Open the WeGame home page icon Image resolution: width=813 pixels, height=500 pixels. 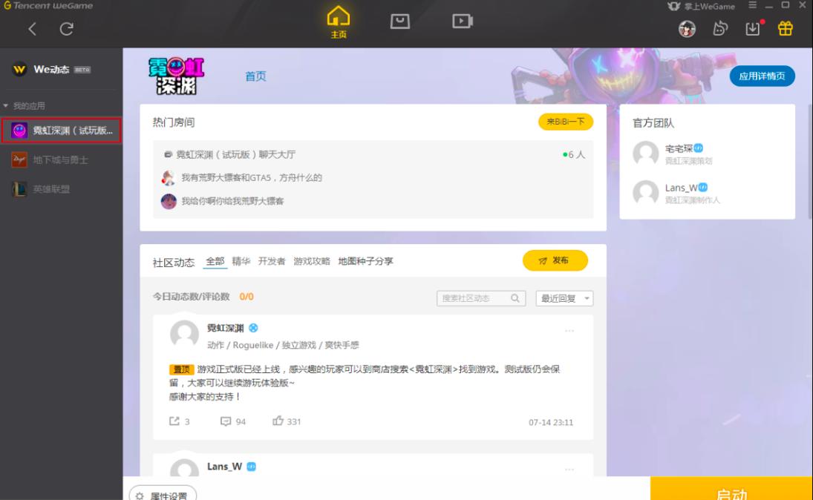338,20
